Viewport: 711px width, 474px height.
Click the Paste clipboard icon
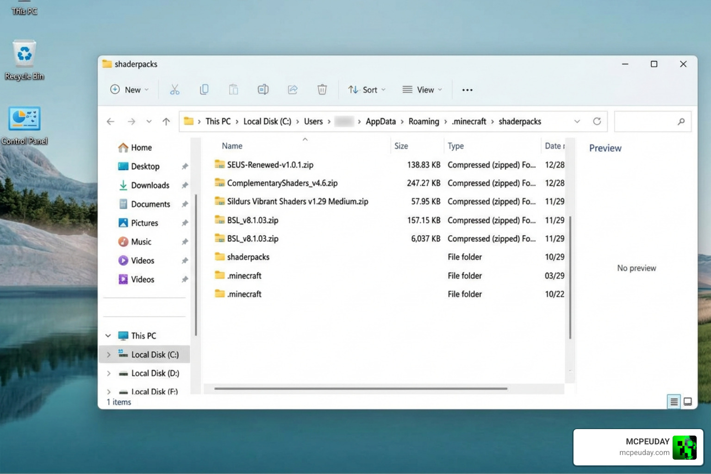[234, 90]
